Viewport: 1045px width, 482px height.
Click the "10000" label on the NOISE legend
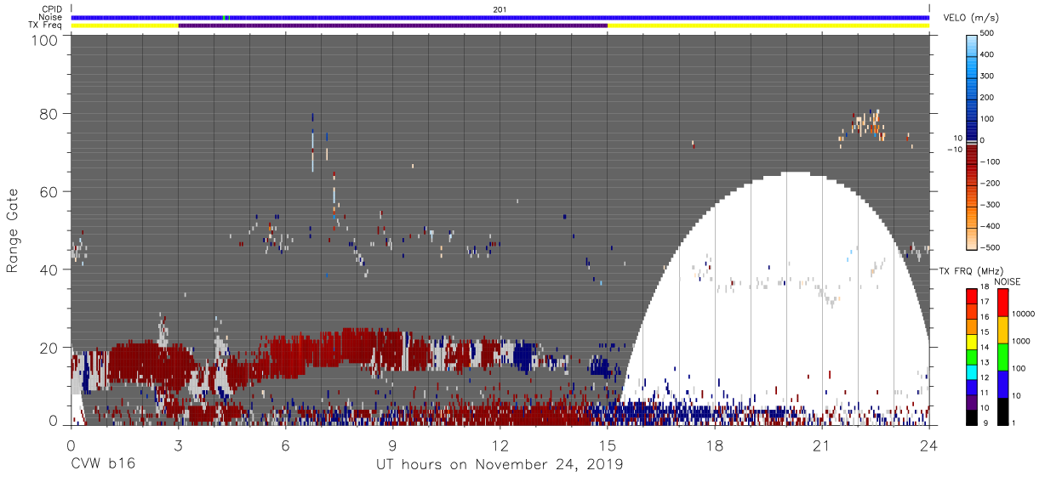[1023, 315]
